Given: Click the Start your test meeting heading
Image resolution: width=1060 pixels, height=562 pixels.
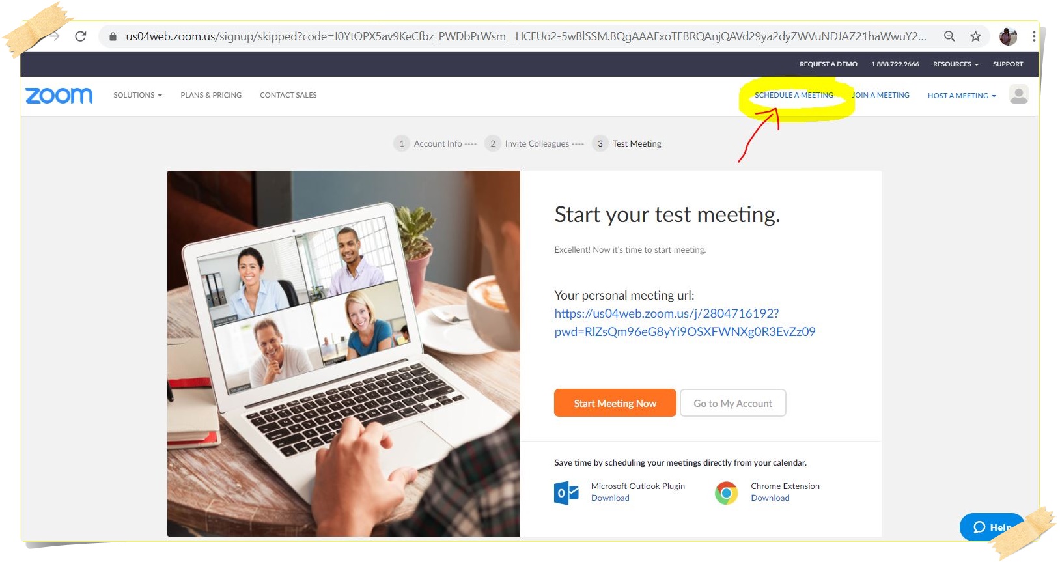Looking at the screenshot, I should click(x=667, y=214).
